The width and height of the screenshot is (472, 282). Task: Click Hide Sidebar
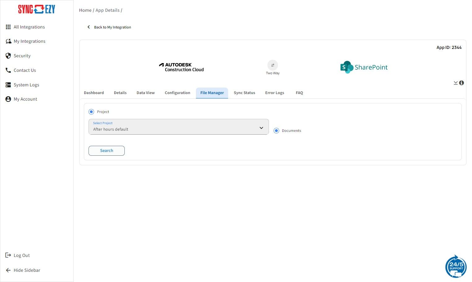27,270
